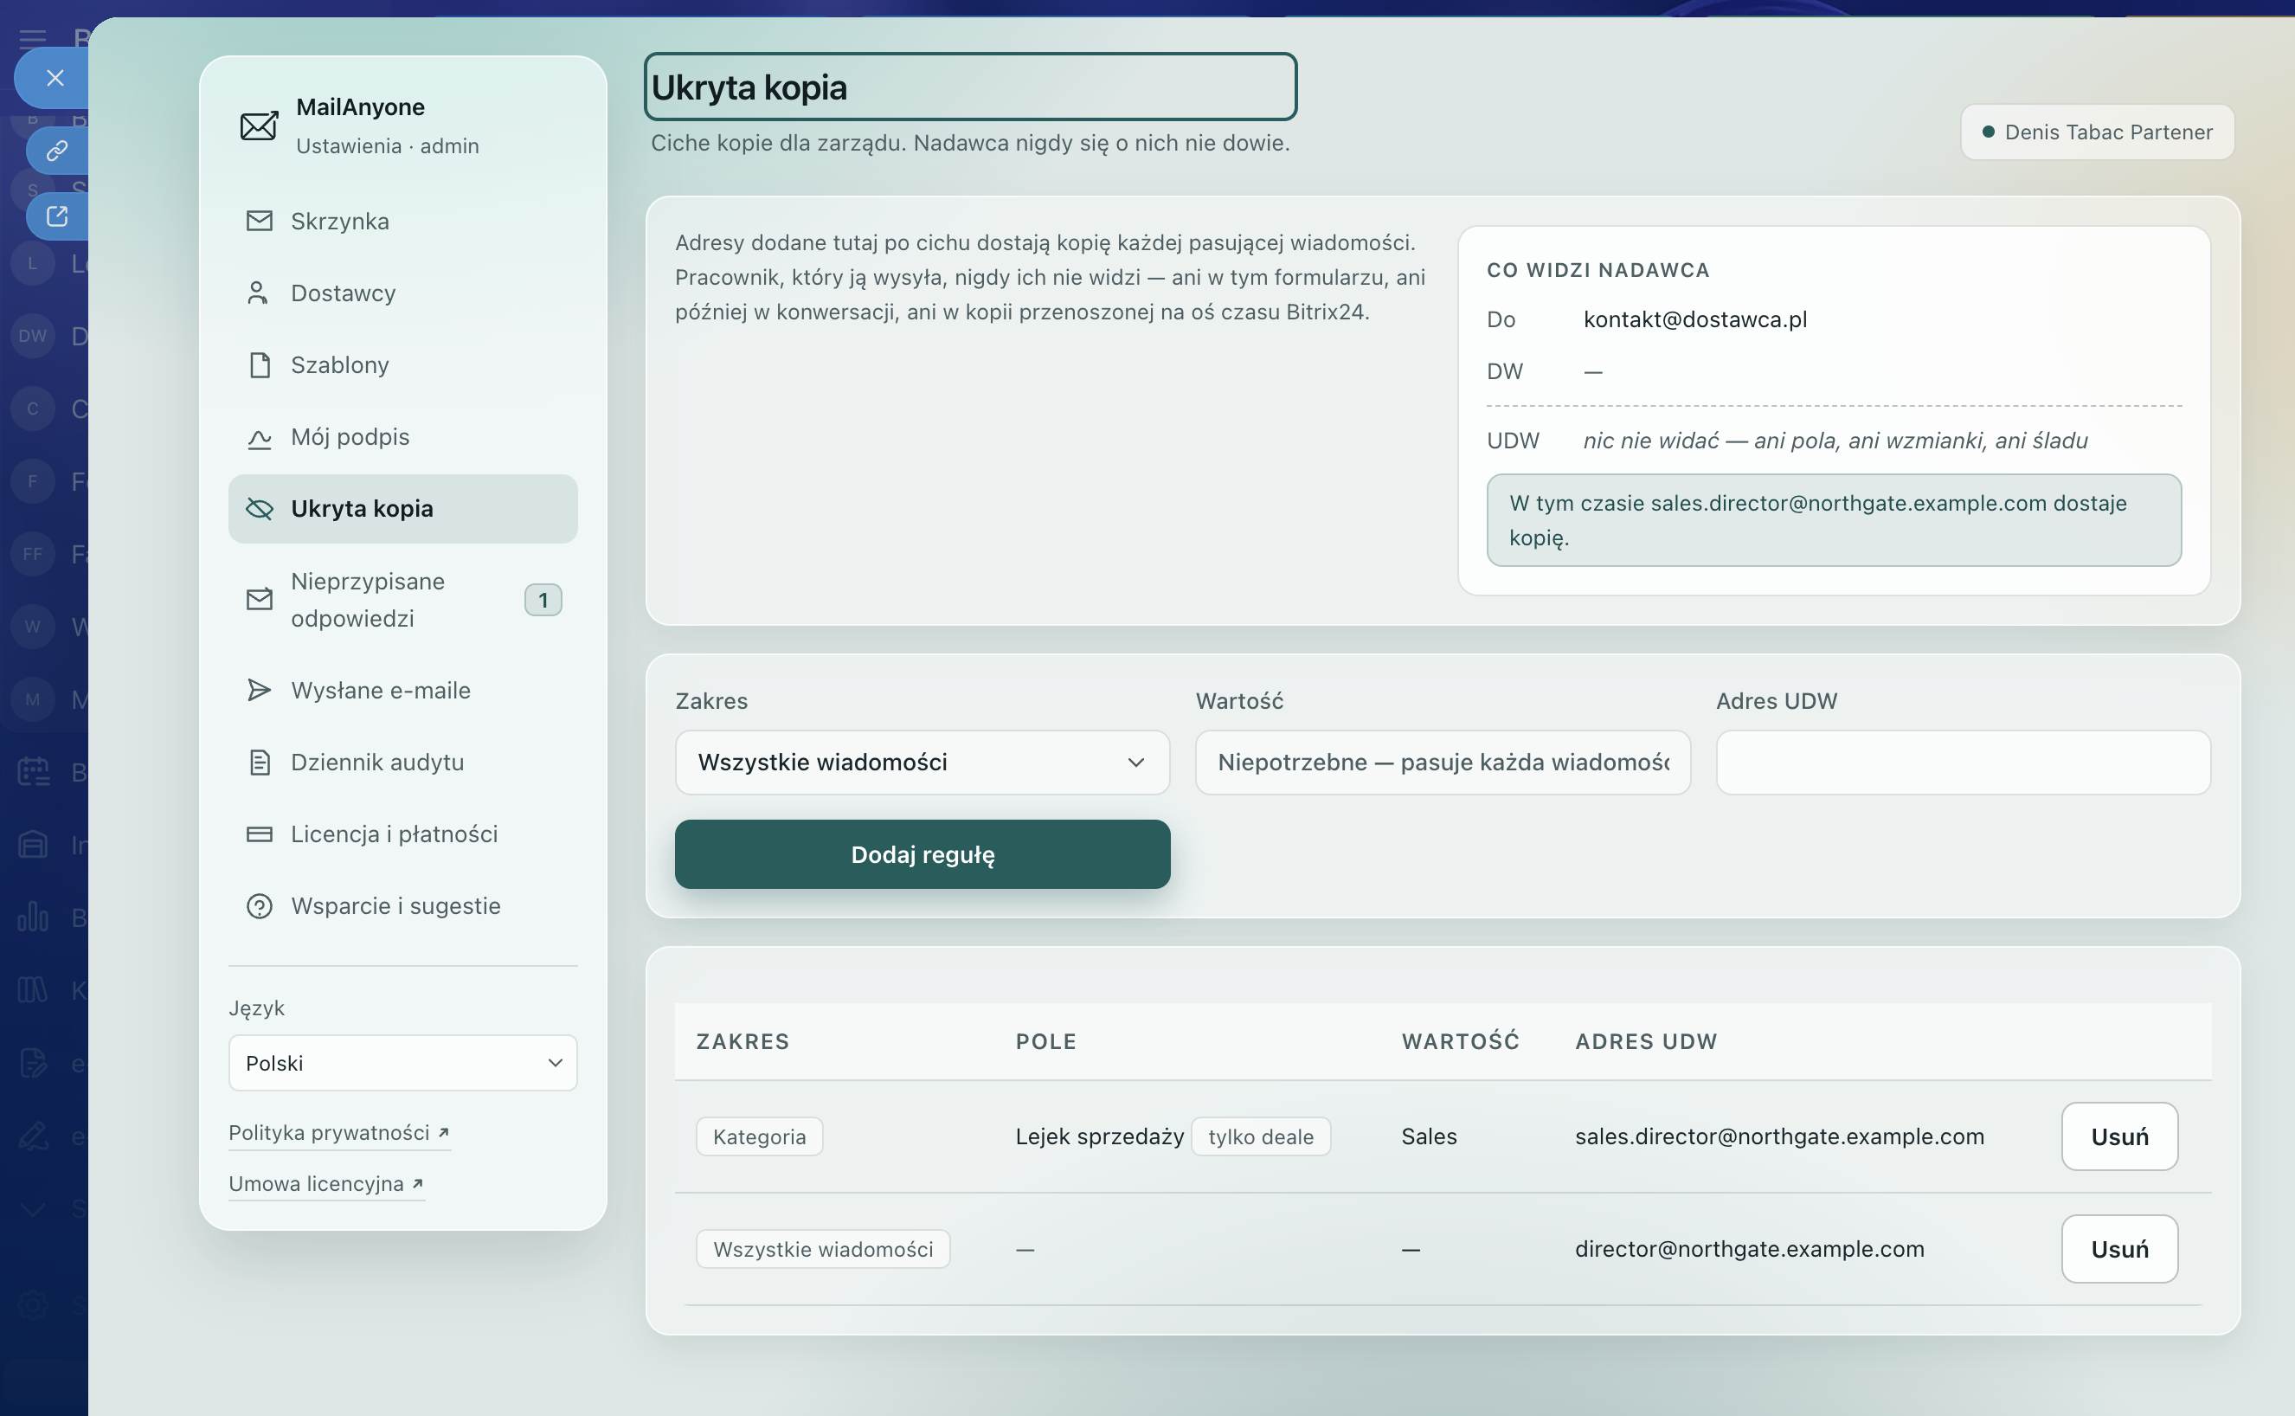Click the open in new window icon
2295x1416 pixels.
click(57, 216)
